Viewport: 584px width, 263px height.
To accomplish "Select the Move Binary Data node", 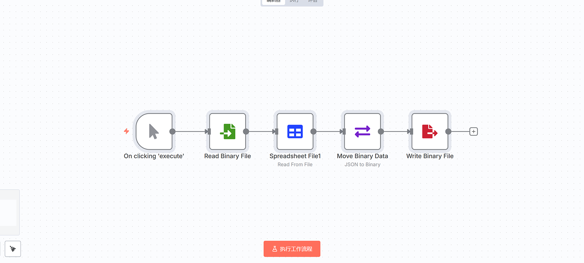I will 363,131.
